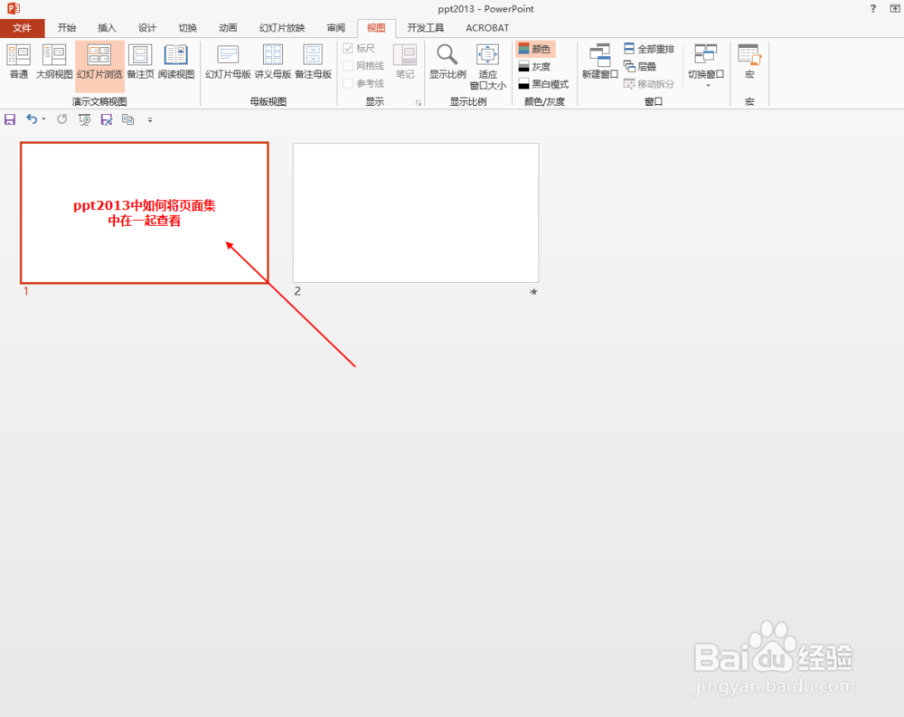Select Black and White (黑白模式)
The image size is (904, 717).
543,84
